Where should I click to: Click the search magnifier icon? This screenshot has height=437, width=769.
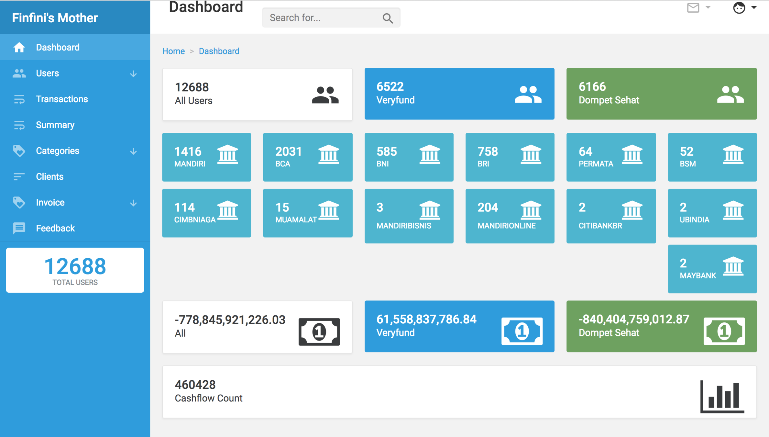388,18
